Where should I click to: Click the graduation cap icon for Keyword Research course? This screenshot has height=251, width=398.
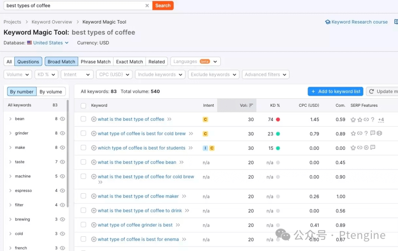click(328, 22)
